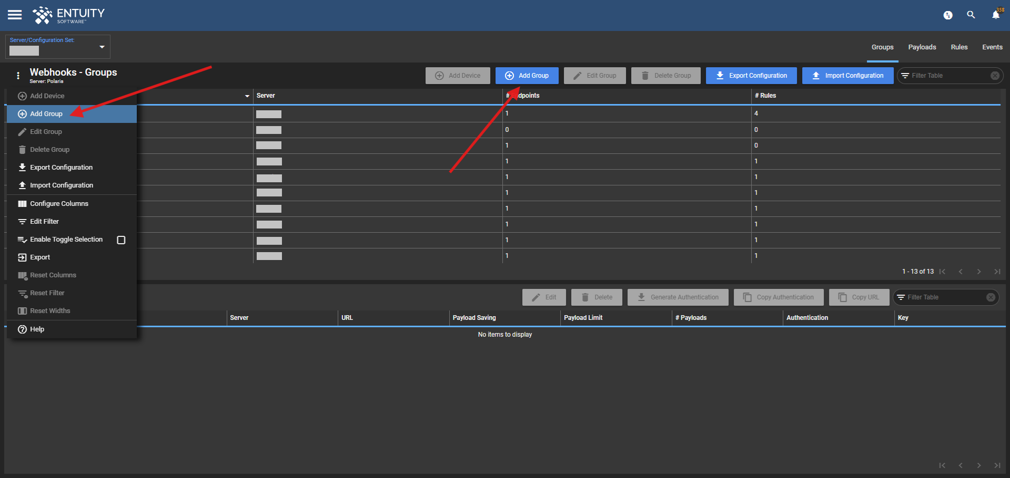Sort endpoints table by Key column
Screen dimensions: 1010x478
pos(903,318)
